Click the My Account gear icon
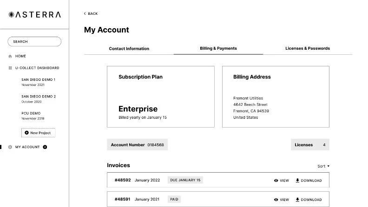Screen dimensions: 368x207 click(x=10, y=147)
